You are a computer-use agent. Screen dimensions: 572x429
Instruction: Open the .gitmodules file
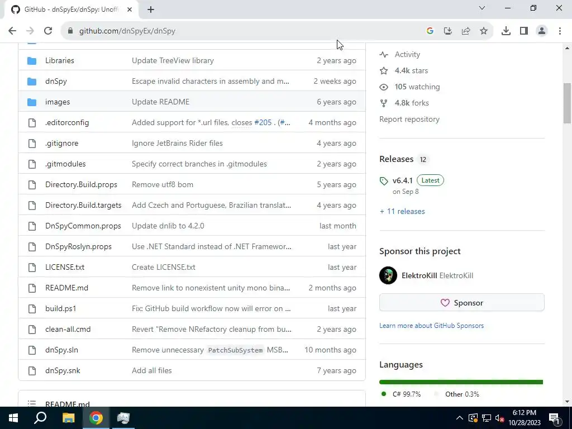65,164
